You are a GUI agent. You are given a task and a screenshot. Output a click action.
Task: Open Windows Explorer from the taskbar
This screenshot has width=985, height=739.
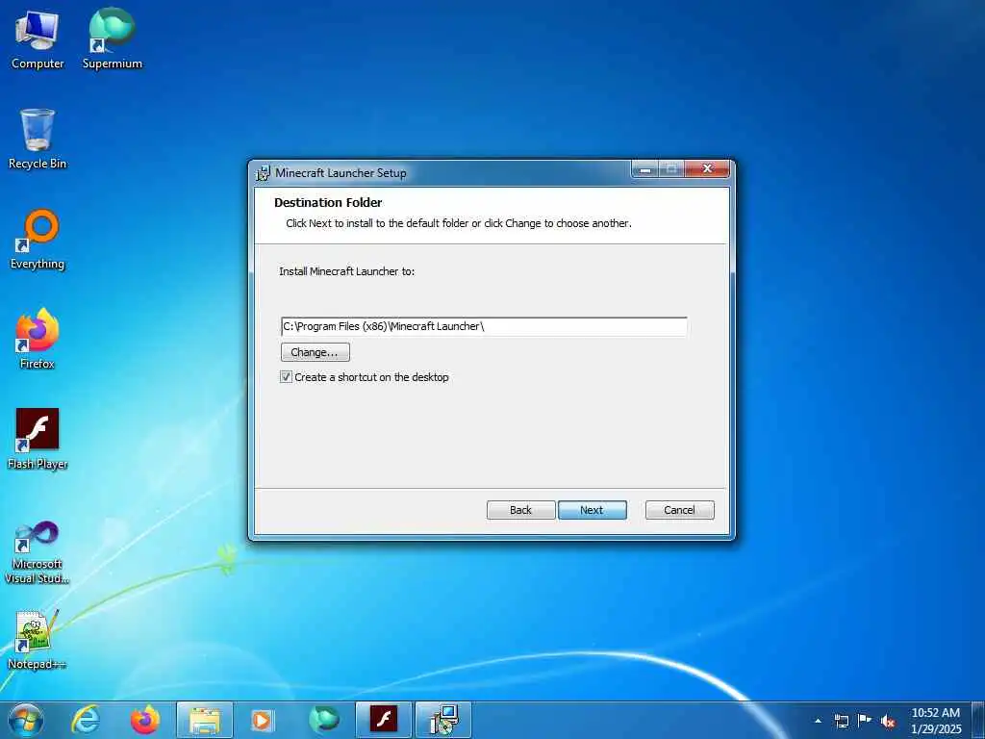[x=205, y=720]
